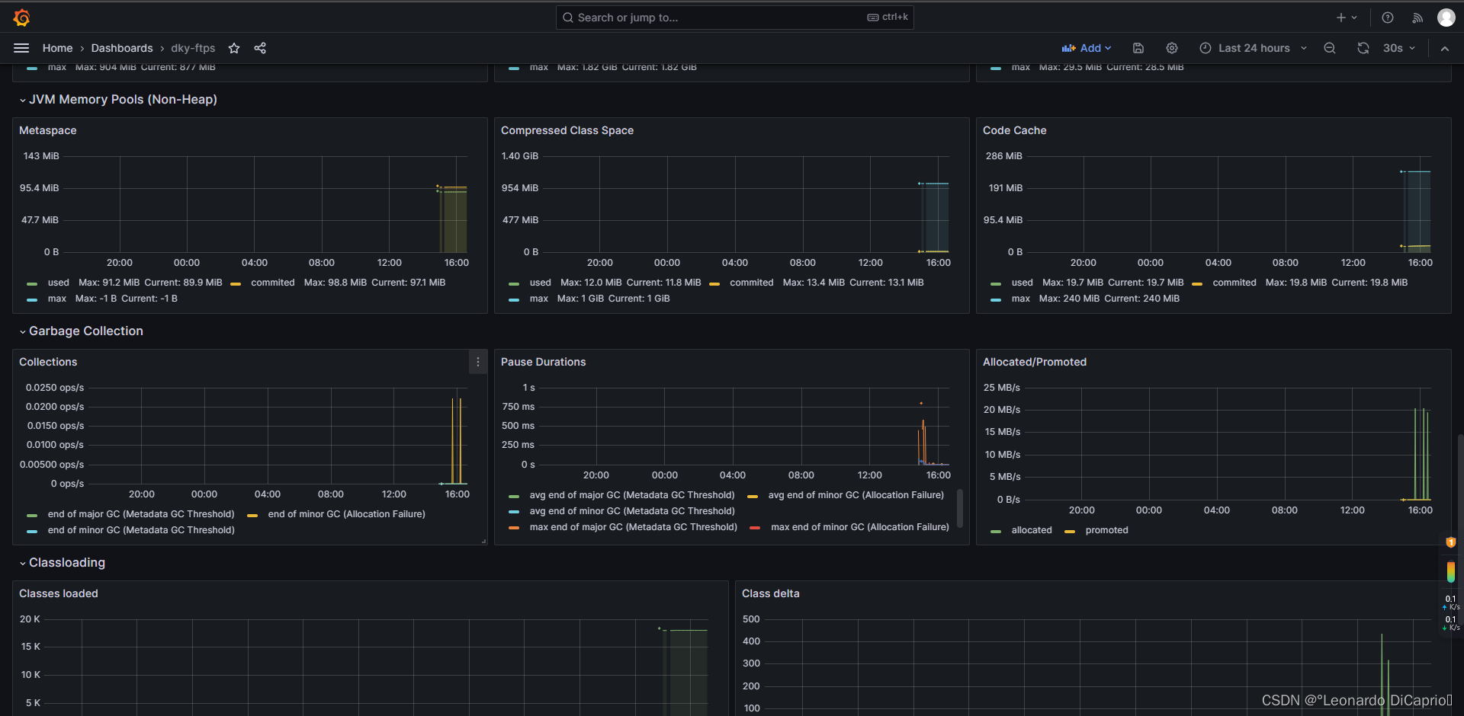Click the Grafana logo

(x=21, y=17)
